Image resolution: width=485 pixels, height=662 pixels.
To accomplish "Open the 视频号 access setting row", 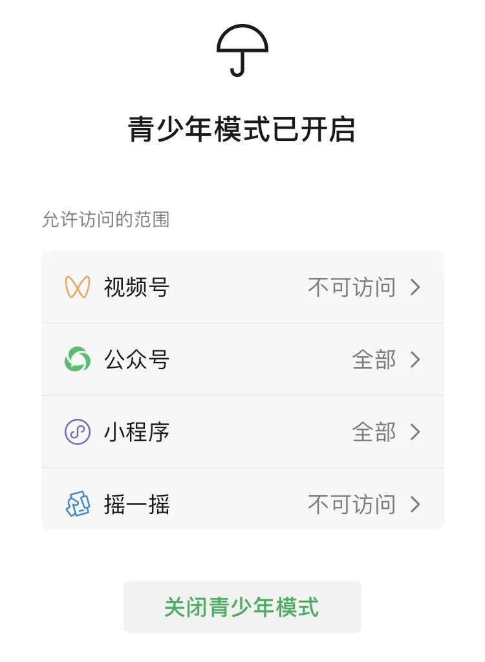I will [242, 287].
